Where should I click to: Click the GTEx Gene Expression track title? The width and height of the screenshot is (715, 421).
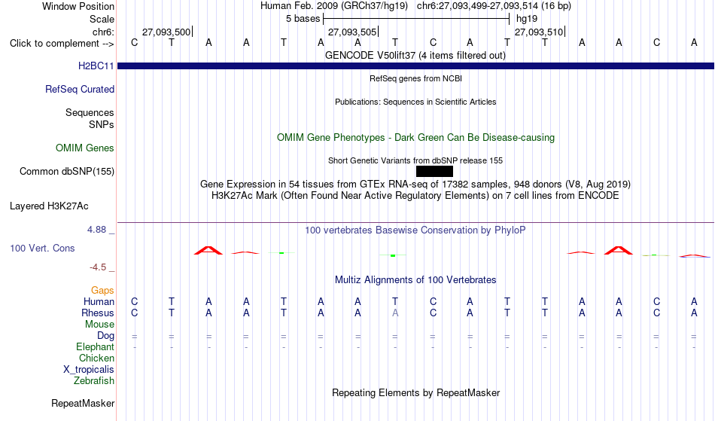[x=415, y=185]
